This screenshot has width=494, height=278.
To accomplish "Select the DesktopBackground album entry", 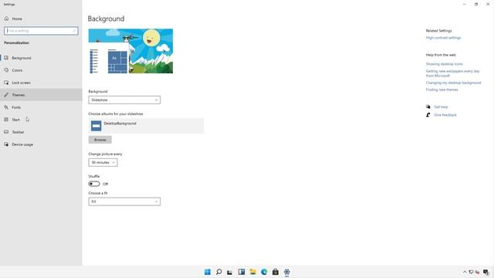I will point(146,126).
